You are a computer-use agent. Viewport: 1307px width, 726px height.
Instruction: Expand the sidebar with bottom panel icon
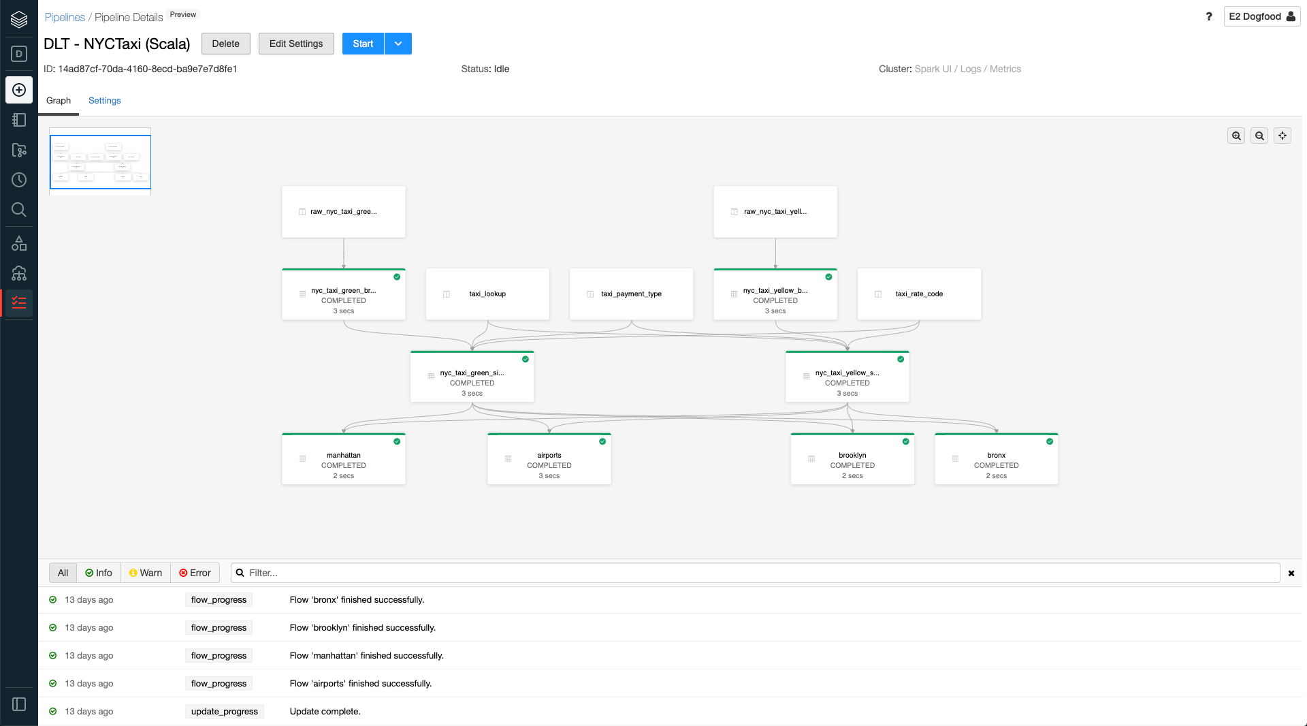19,704
